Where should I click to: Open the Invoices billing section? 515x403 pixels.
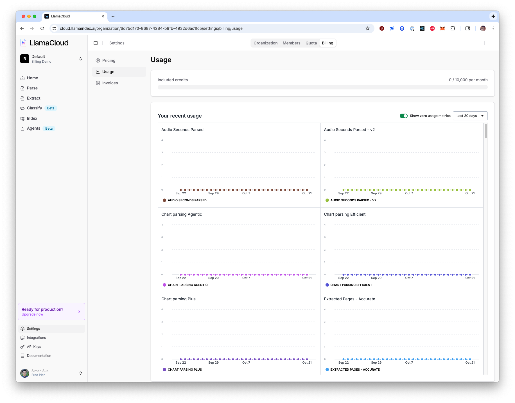tap(110, 83)
